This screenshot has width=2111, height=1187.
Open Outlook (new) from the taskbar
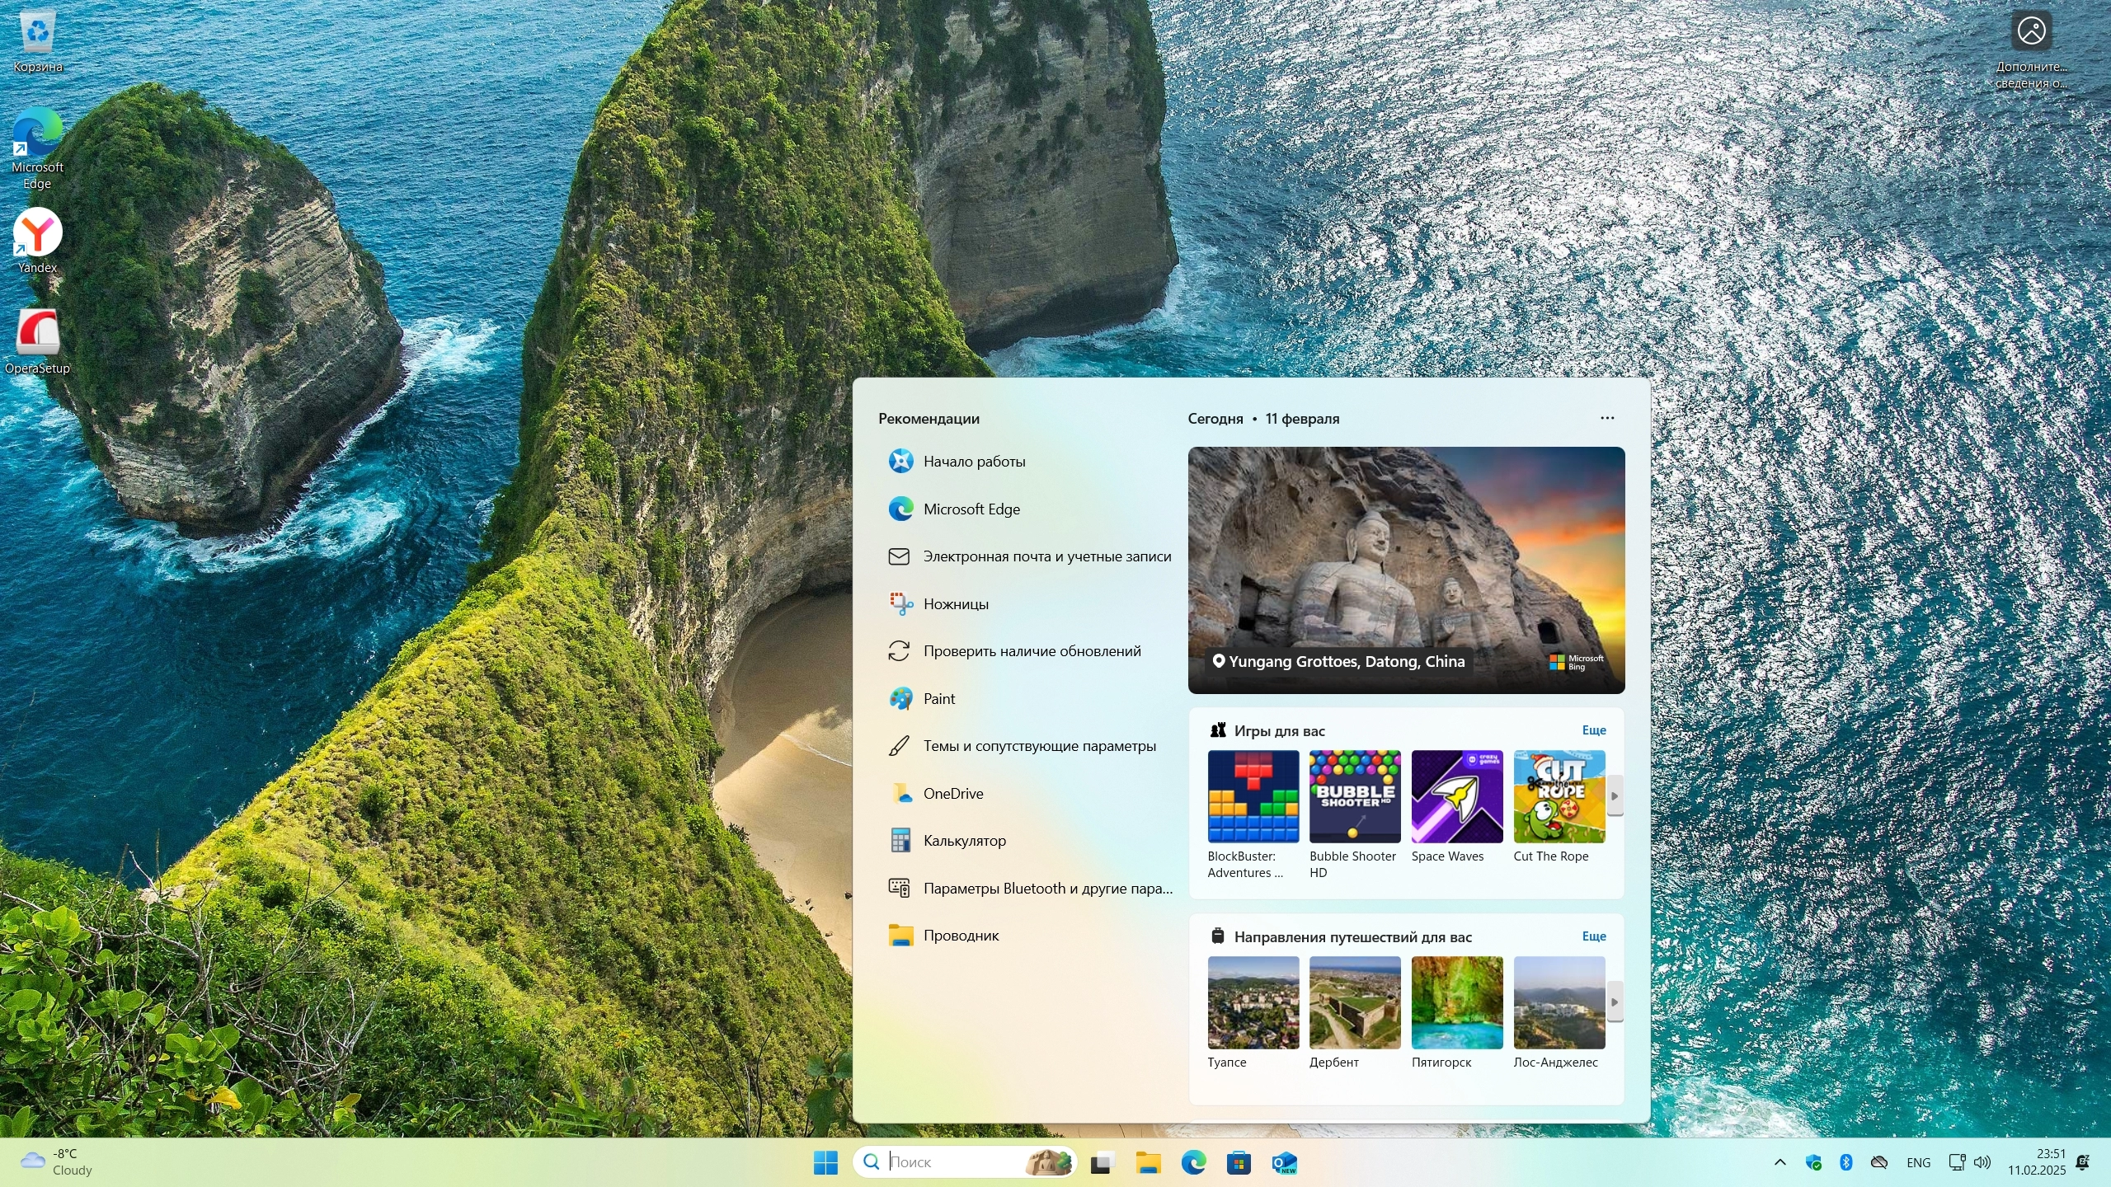[1284, 1162]
